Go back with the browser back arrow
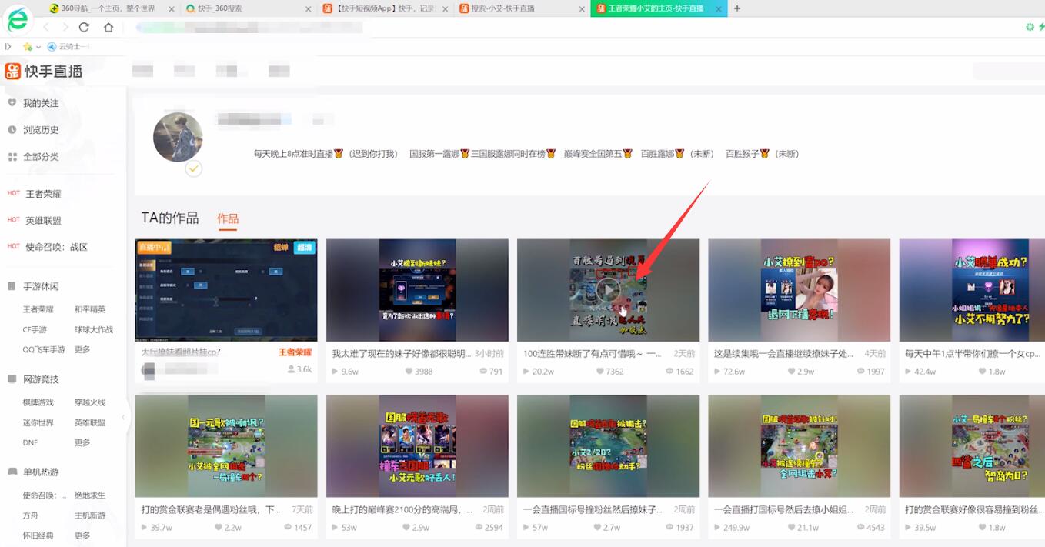 tap(46, 27)
